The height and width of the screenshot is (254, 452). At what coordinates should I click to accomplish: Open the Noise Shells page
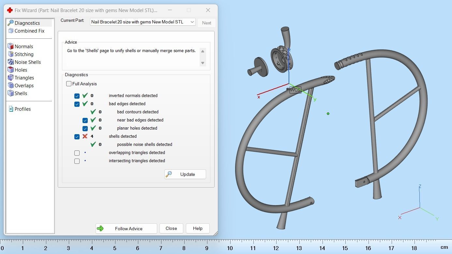pyautogui.click(x=27, y=62)
